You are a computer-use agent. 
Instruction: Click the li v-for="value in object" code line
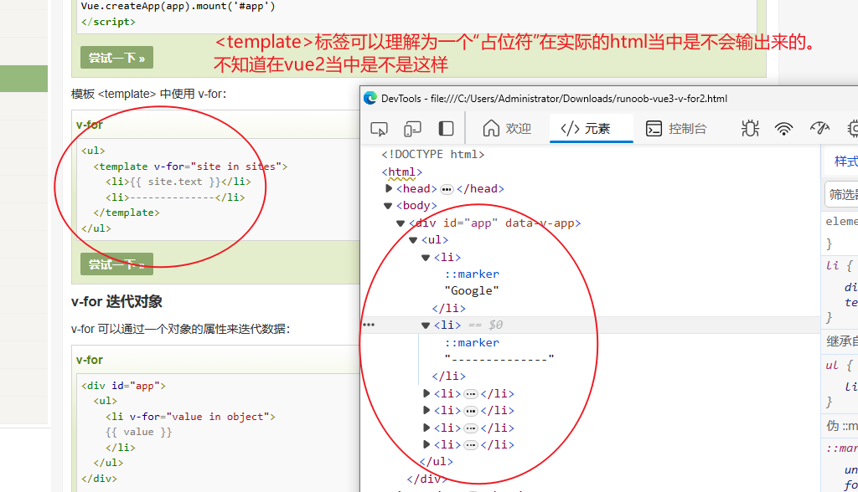pyautogui.click(x=190, y=417)
